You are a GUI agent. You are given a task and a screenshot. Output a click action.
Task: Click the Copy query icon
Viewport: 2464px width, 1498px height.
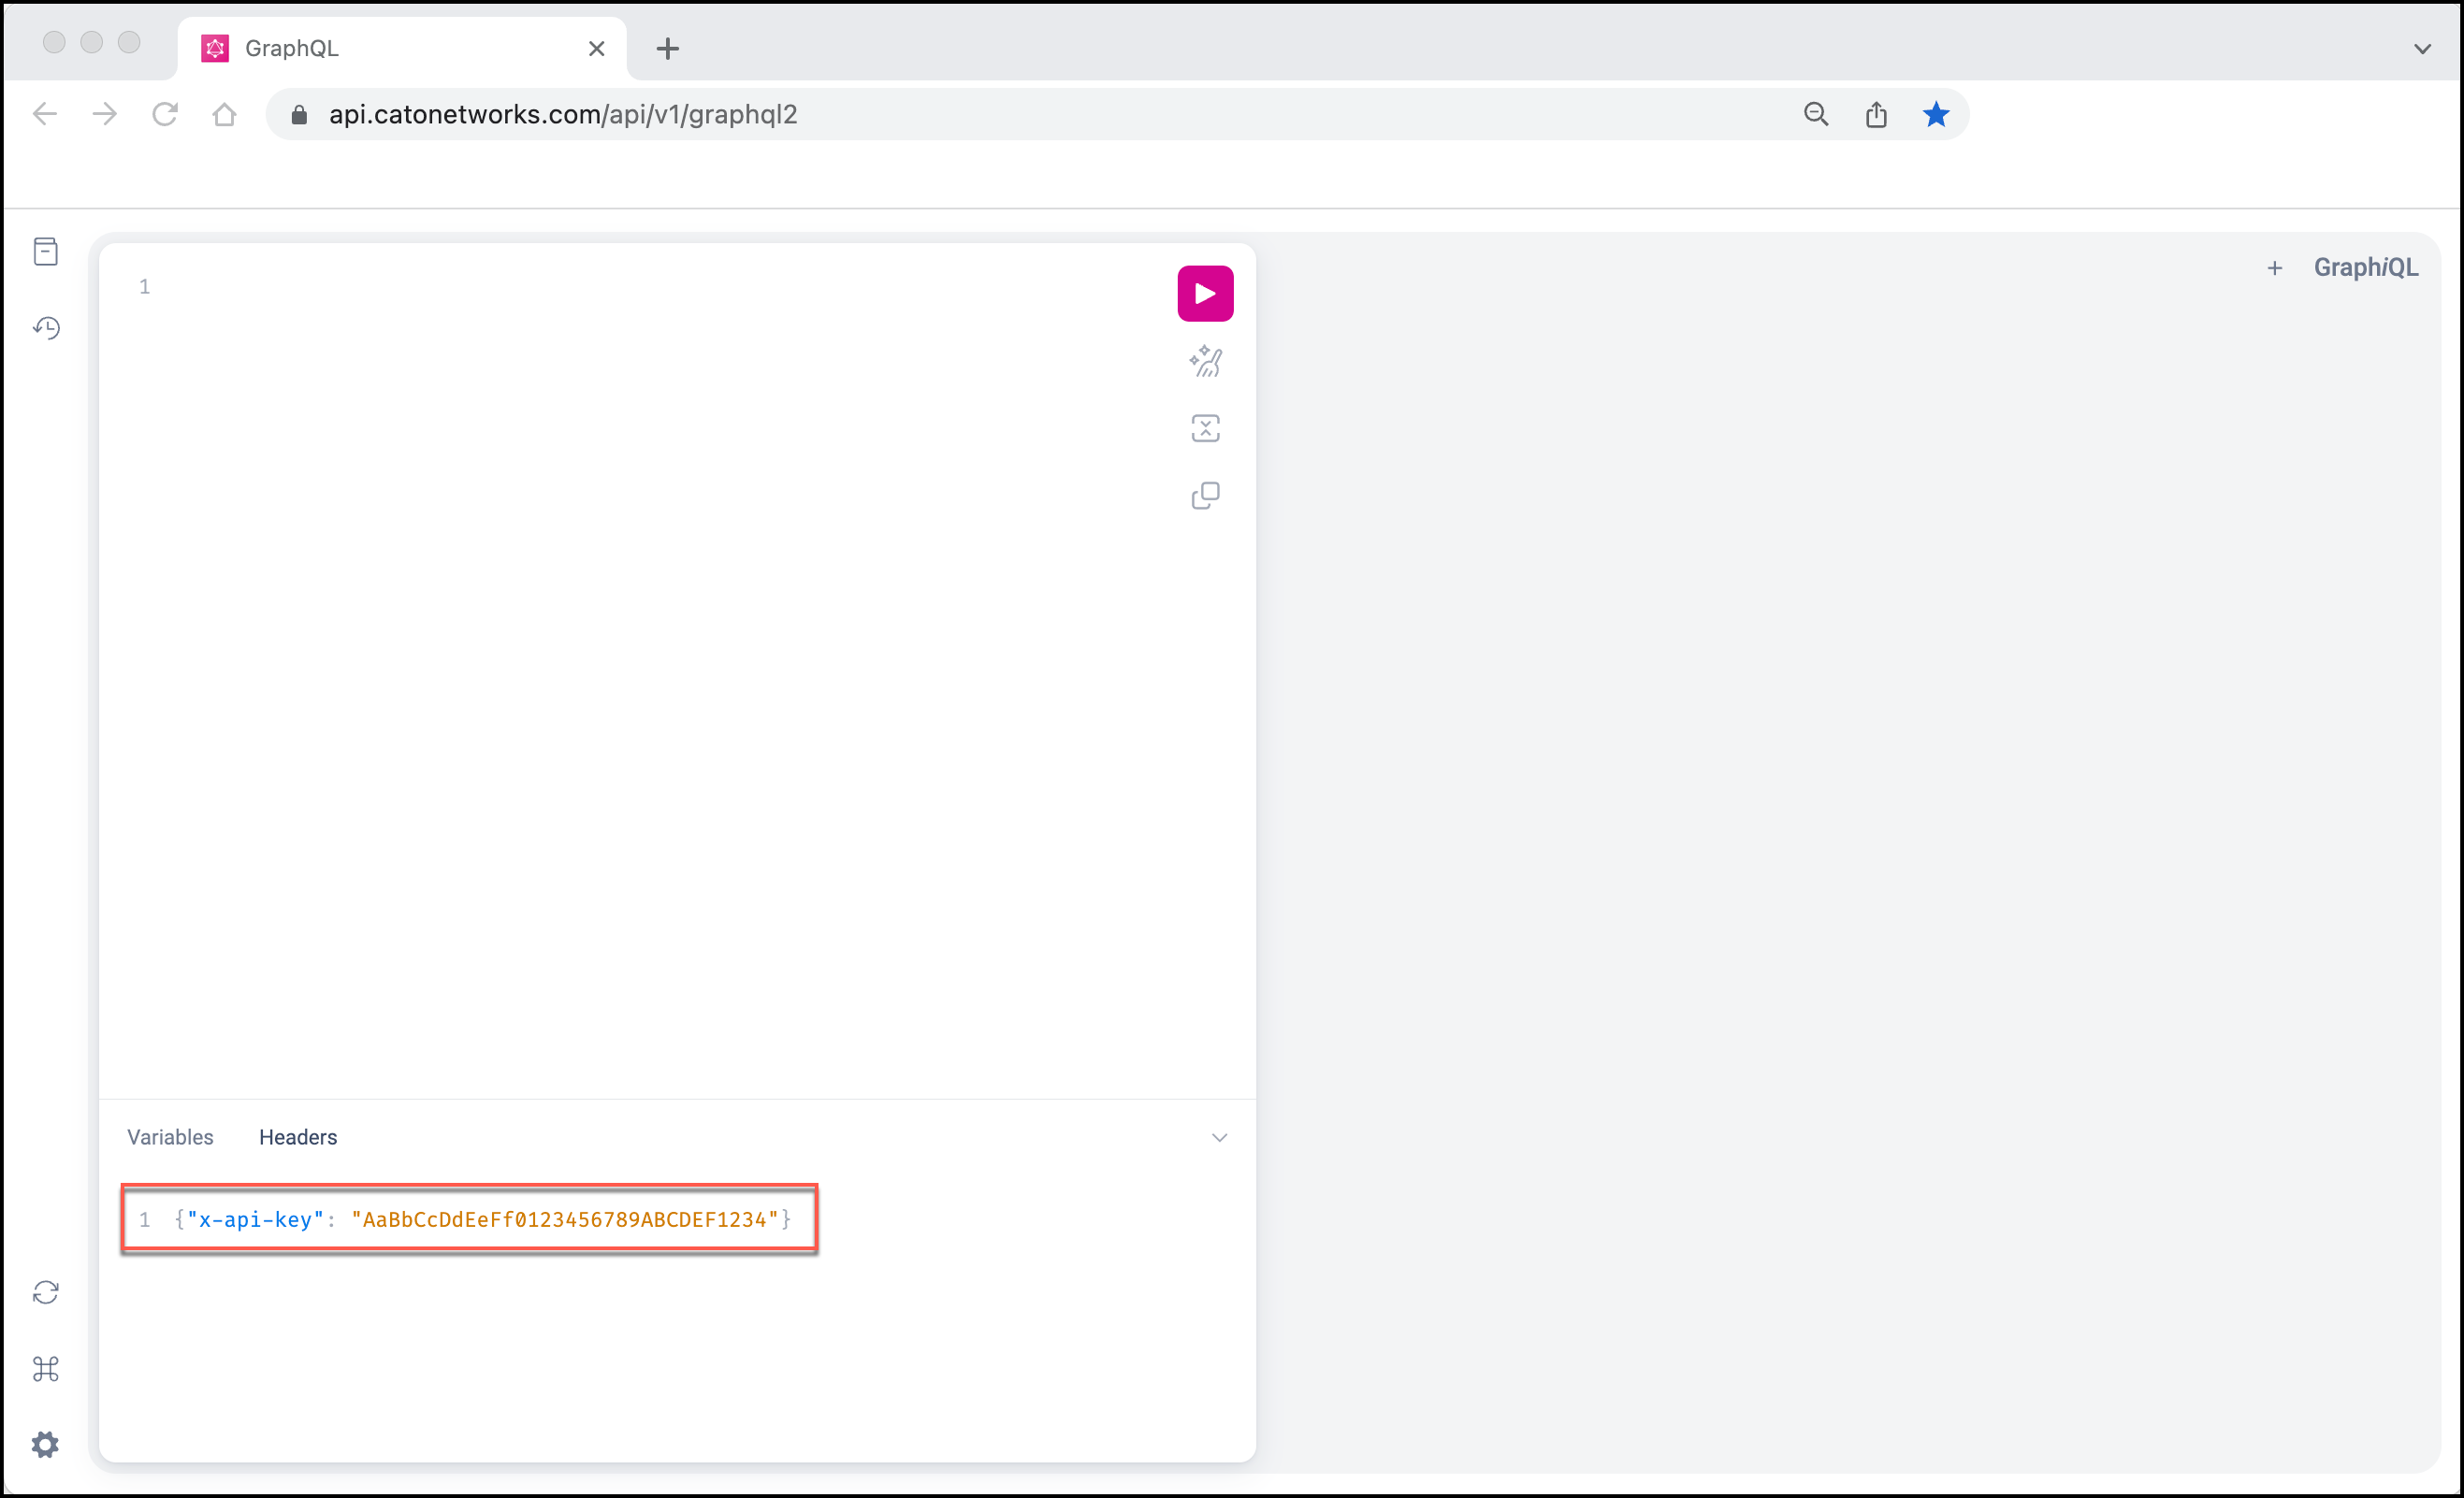[x=1205, y=496]
